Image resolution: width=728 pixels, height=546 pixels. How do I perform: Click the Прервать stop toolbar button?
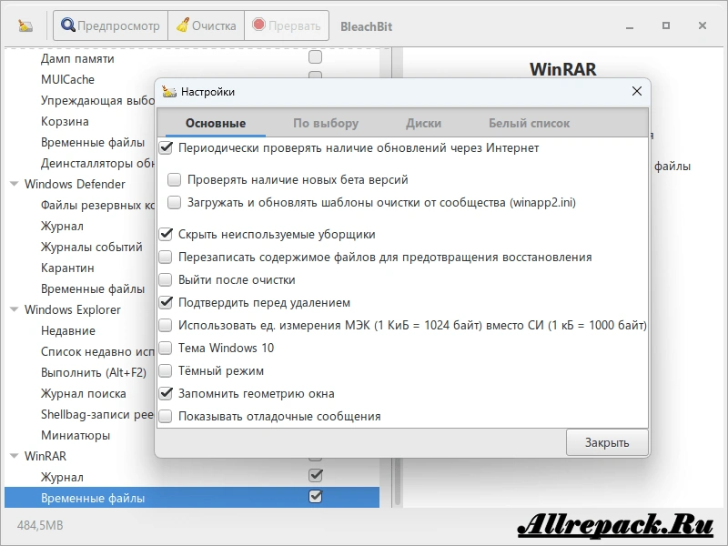[287, 25]
